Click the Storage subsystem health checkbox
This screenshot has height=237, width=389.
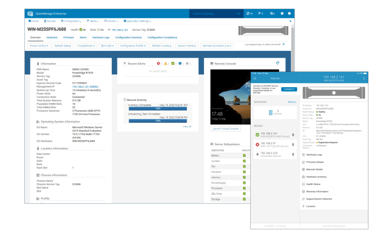245,199
